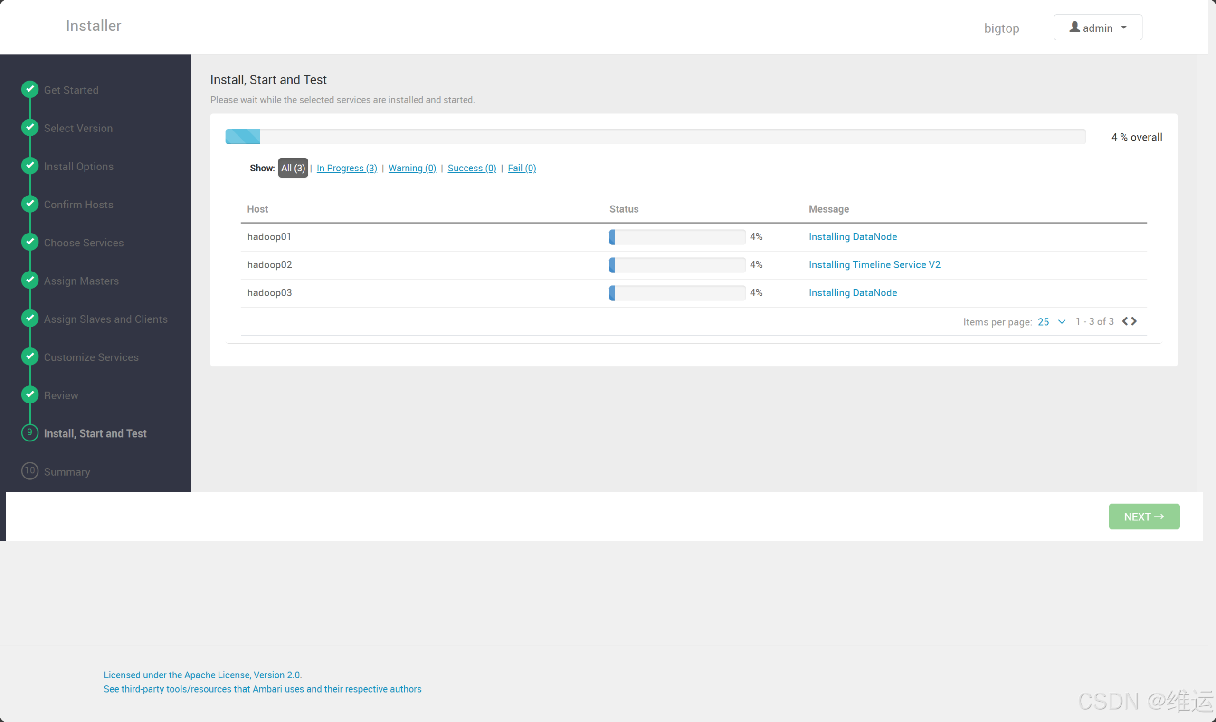The image size is (1216, 722).
Task: Open the Installing Timeline Service V2 message link
Action: coord(874,264)
